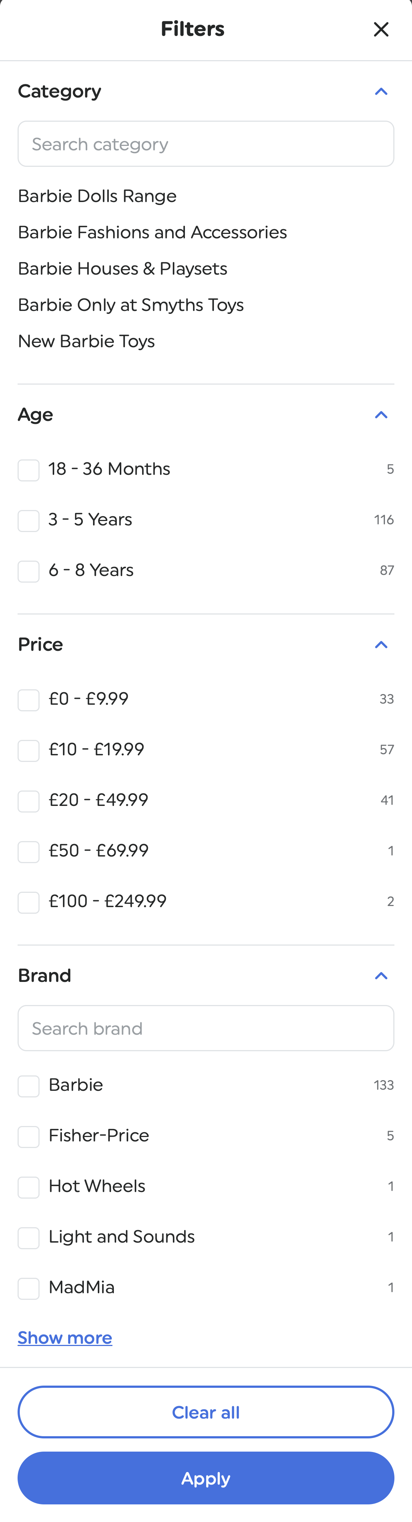Viewport: 412px width, 1522px height.
Task: Collapse the Brand section
Action: [x=381, y=975]
